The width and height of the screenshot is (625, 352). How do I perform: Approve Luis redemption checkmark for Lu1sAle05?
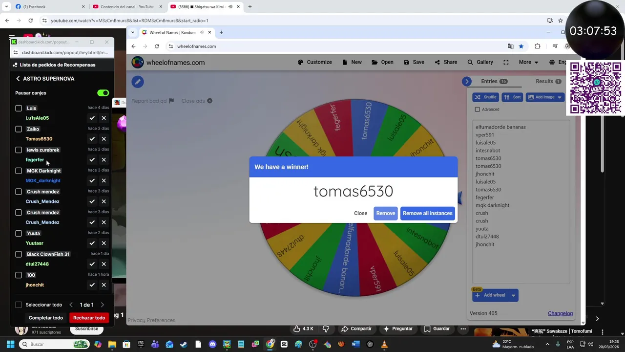tap(92, 118)
